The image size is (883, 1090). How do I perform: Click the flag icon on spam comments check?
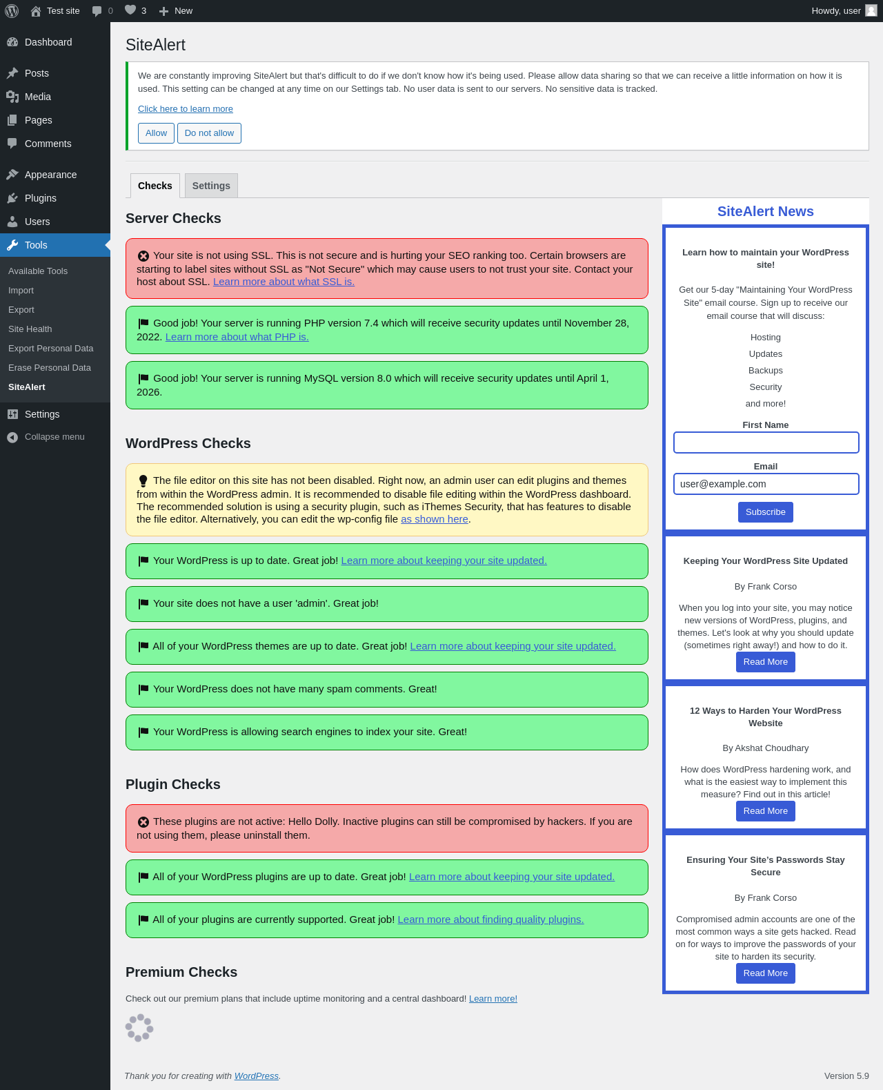pyautogui.click(x=143, y=690)
